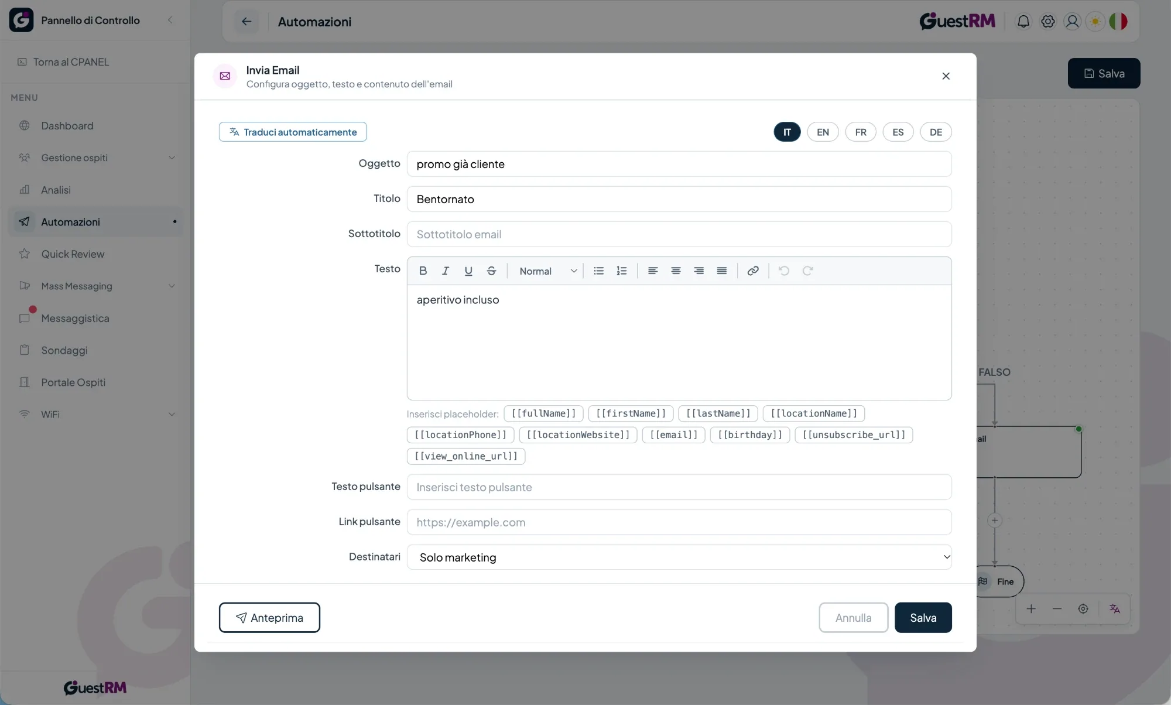This screenshot has height=705, width=1171.
Task: Zoom in on the automation canvas
Action: 1031,609
